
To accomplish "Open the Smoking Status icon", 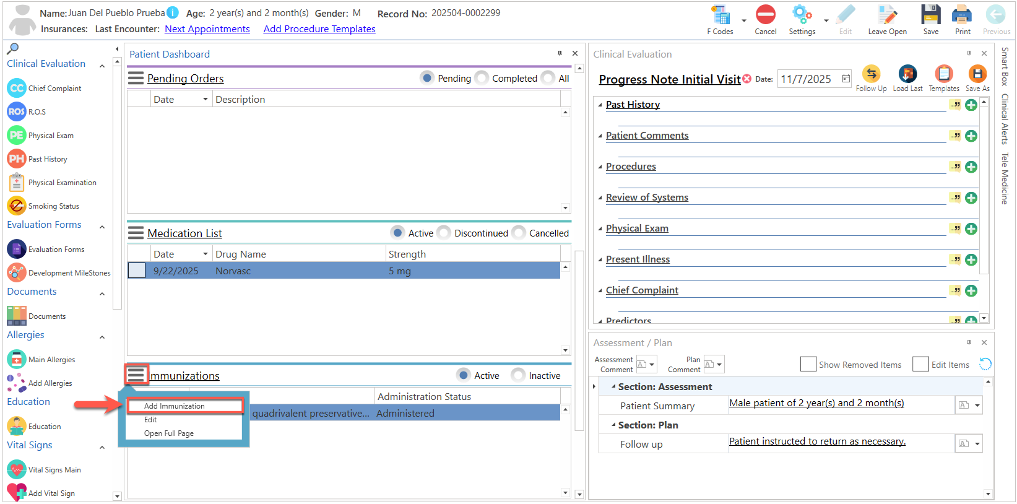I will (17, 206).
